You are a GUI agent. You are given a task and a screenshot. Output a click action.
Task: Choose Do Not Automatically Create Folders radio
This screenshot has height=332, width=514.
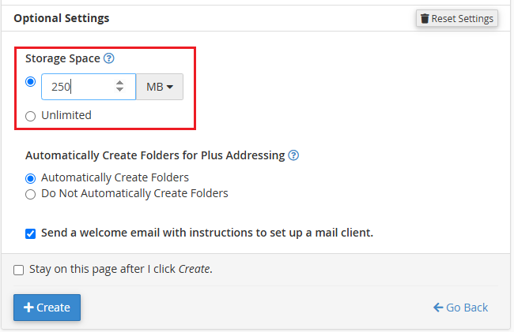(31, 193)
